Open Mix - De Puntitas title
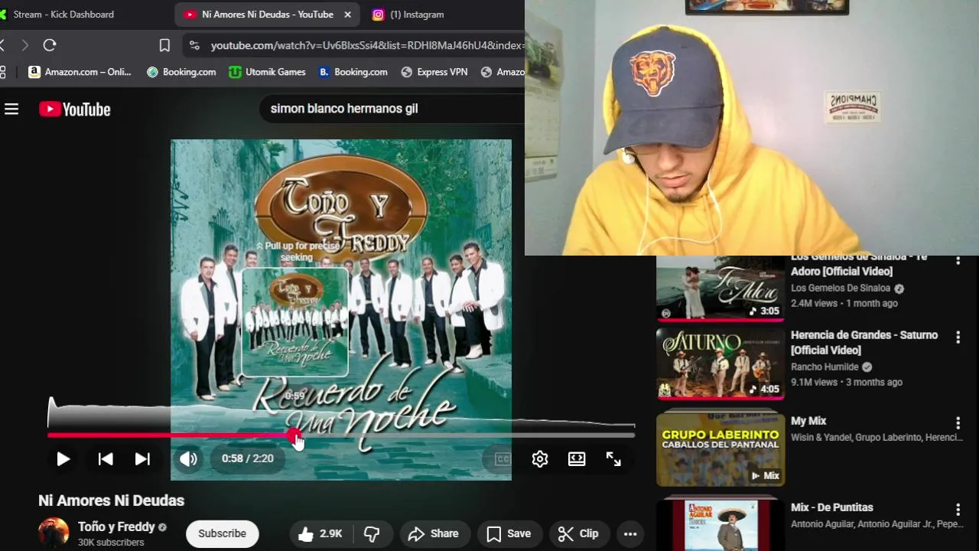This screenshot has width=979, height=551. tap(831, 507)
